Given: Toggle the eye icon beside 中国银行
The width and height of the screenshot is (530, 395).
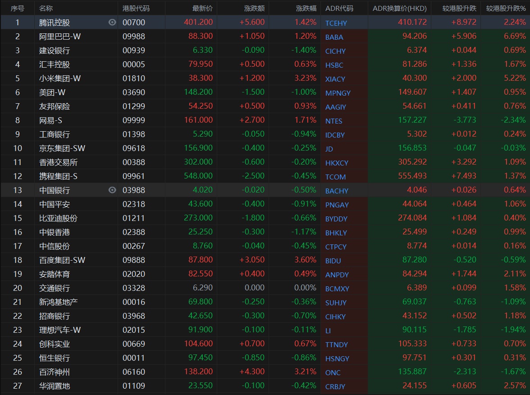Looking at the screenshot, I should pyautogui.click(x=112, y=190).
